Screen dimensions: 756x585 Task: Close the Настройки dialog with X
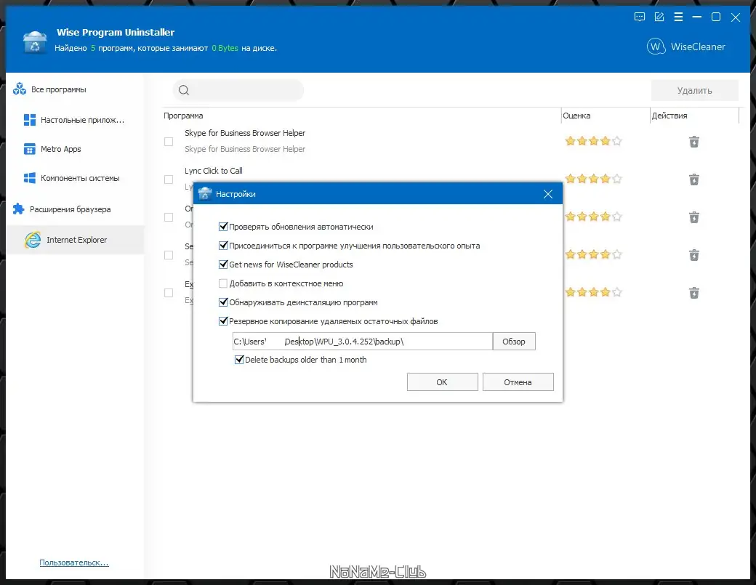click(x=547, y=194)
